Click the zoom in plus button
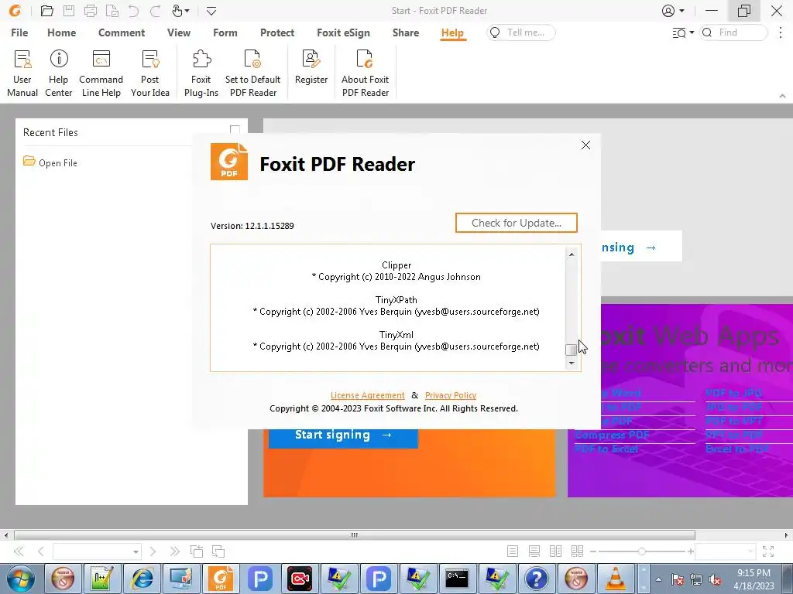Image resolution: width=793 pixels, height=594 pixels. click(x=690, y=551)
